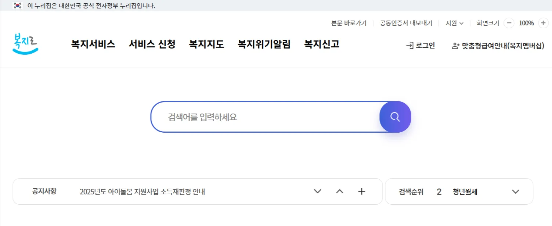
Task: Expand the 공지사항 notice with the down chevron
Action: (317, 191)
